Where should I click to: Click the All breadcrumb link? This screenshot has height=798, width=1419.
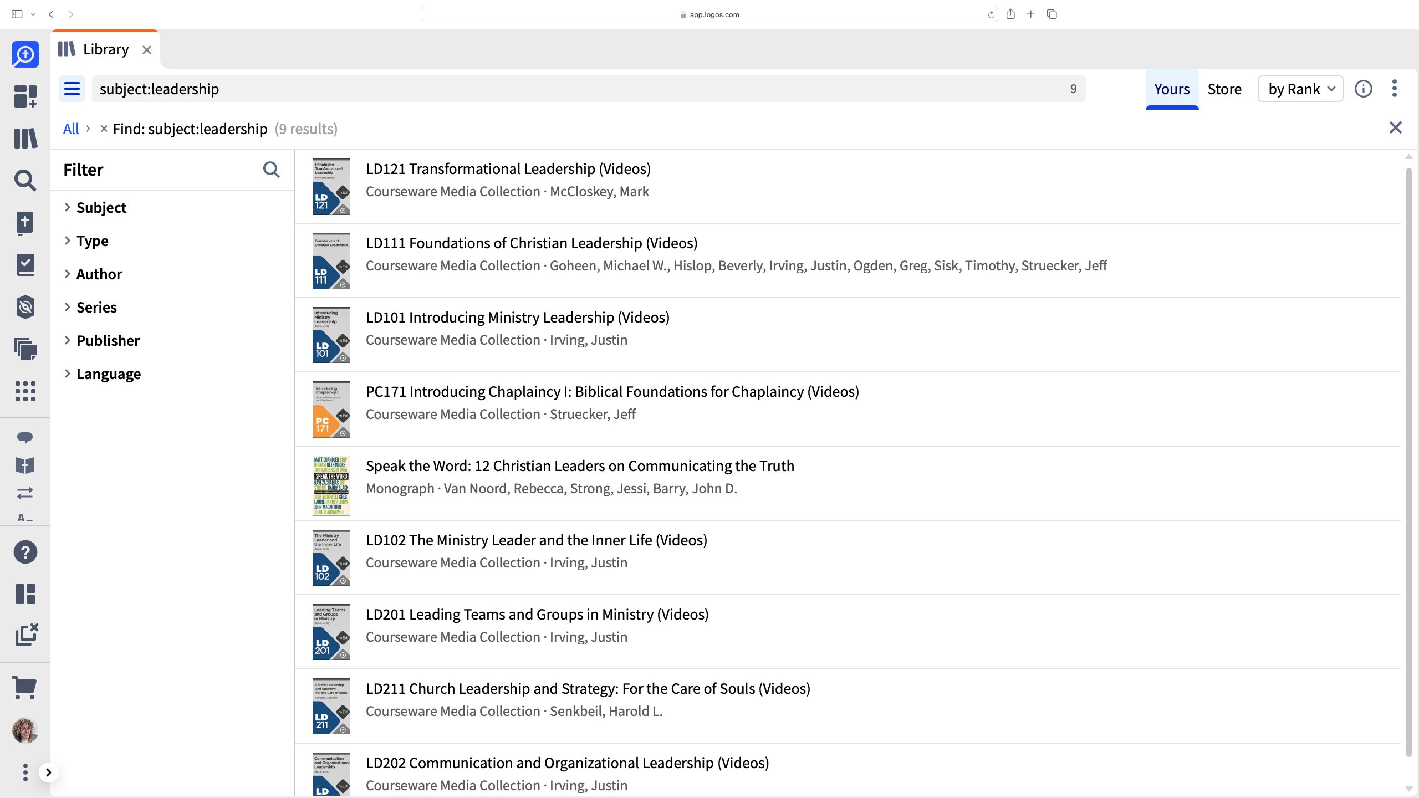coord(71,129)
